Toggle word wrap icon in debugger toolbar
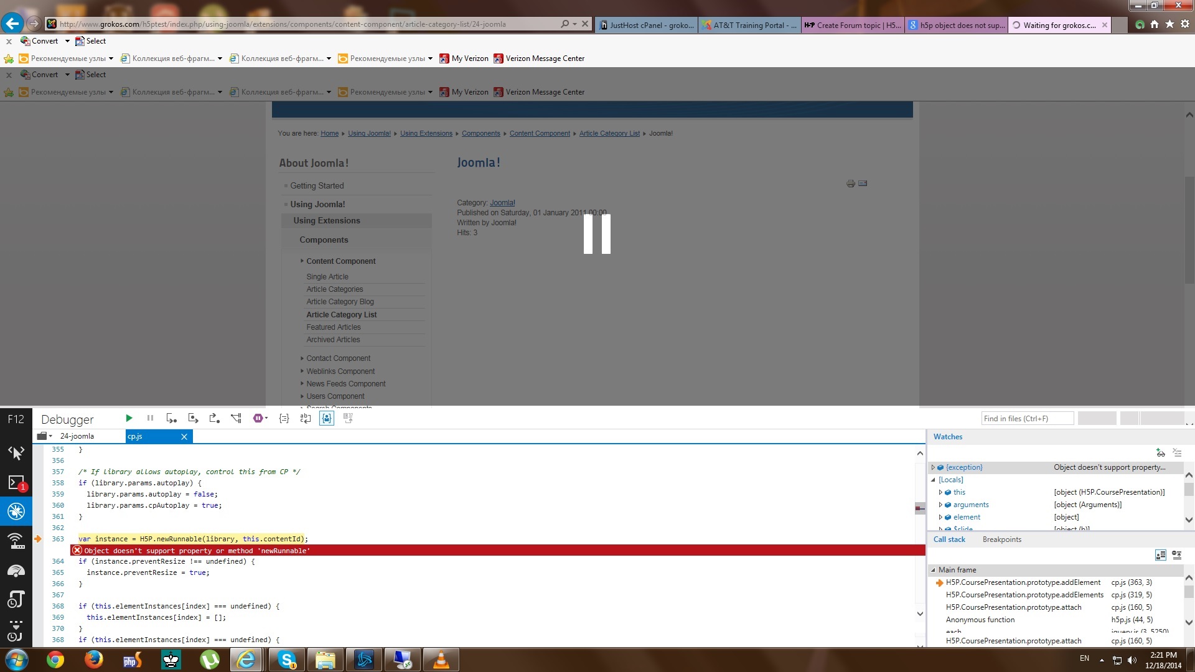Screen dimensions: 1195x672 [x=306, y=419]
